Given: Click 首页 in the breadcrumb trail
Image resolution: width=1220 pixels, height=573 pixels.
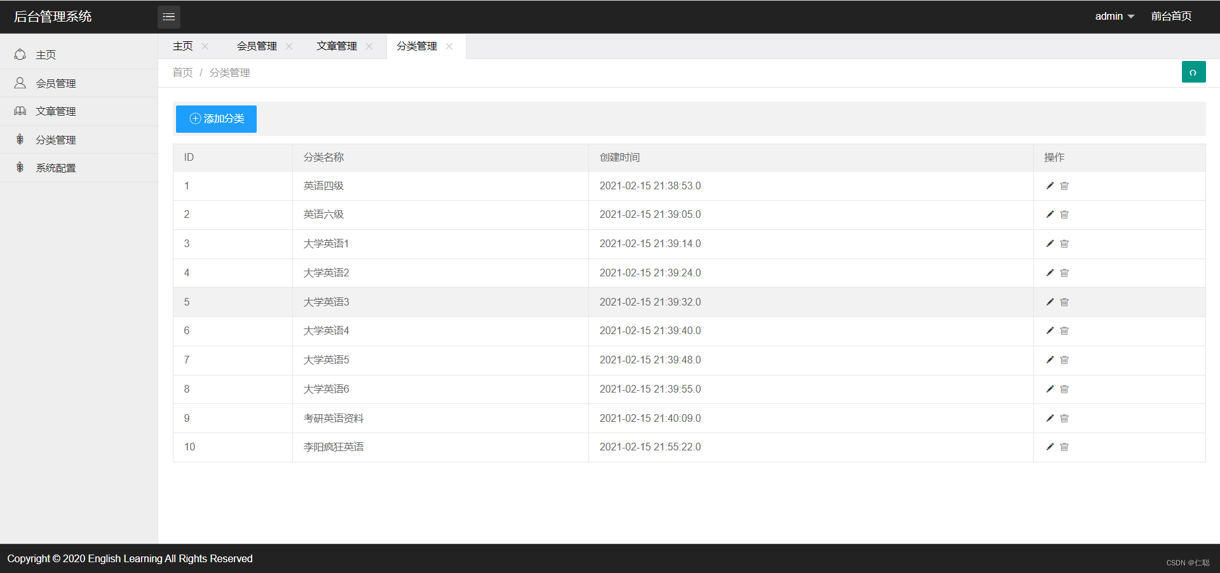Looking at the screenshot, I should pos(182,72).
